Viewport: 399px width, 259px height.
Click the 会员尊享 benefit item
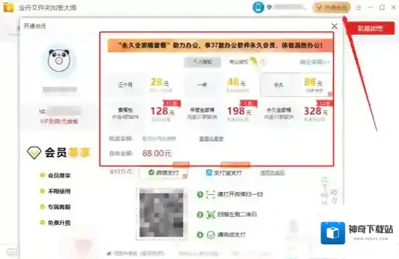[55, 175]
